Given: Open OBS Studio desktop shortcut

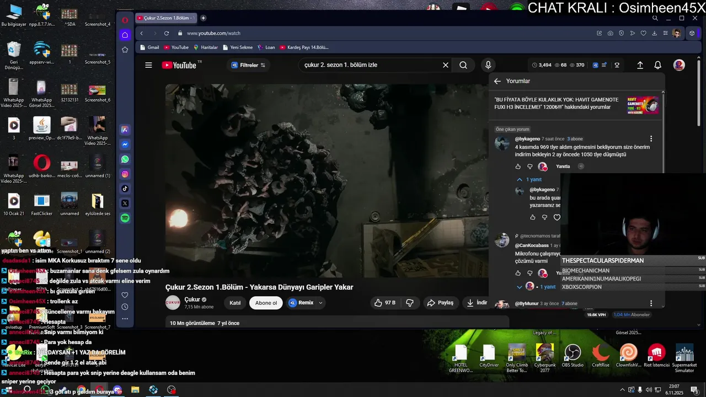Looking at the screenshot, I should point(573,356).
